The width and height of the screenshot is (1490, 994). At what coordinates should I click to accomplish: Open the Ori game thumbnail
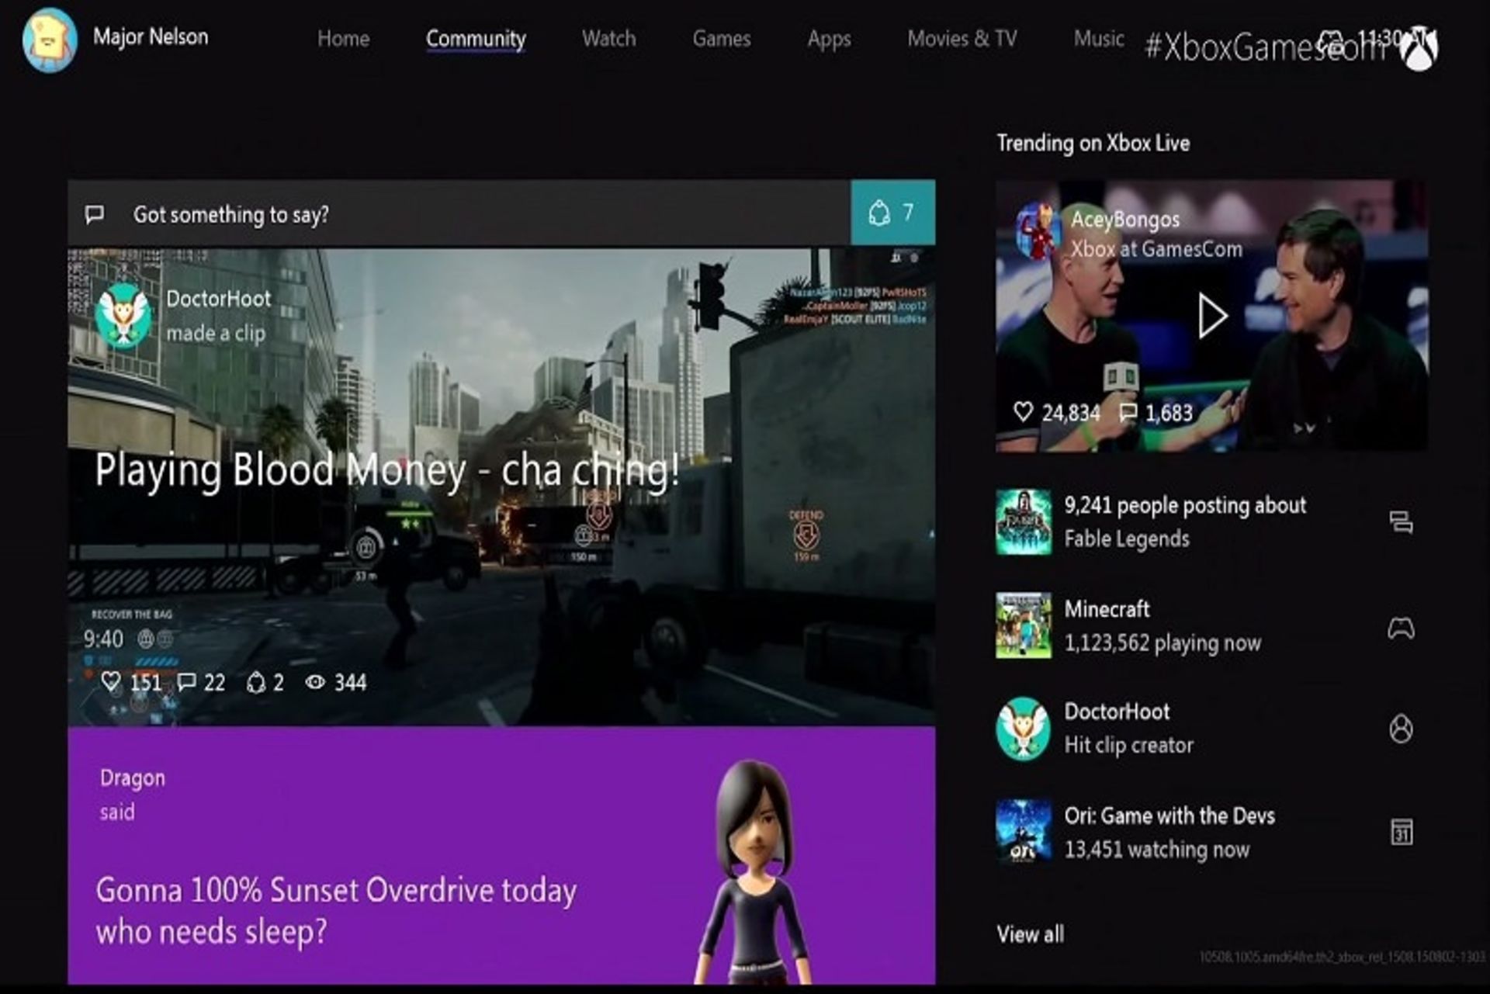[1024, 832]
